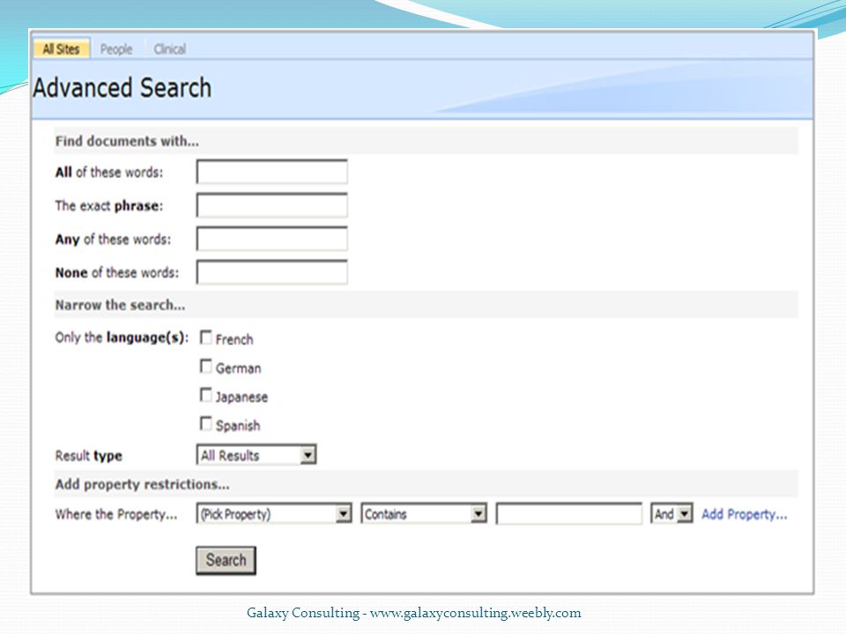Select the Clinical tab
Viewport: 846px width, 634px height.
pos(169,49)
